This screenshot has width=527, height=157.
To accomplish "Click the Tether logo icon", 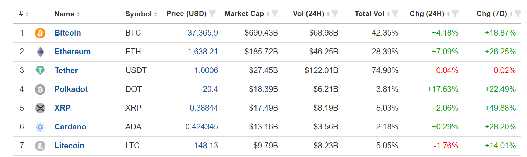I will [x=40, y=71].
